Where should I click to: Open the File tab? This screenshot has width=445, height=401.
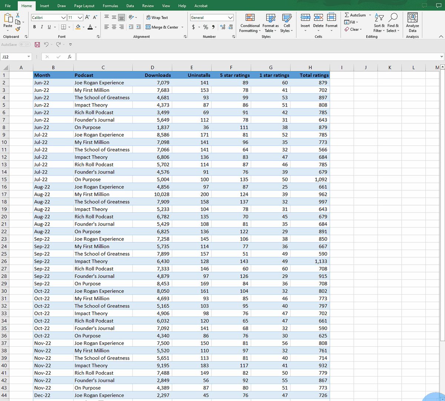click(x=8, y=6)
